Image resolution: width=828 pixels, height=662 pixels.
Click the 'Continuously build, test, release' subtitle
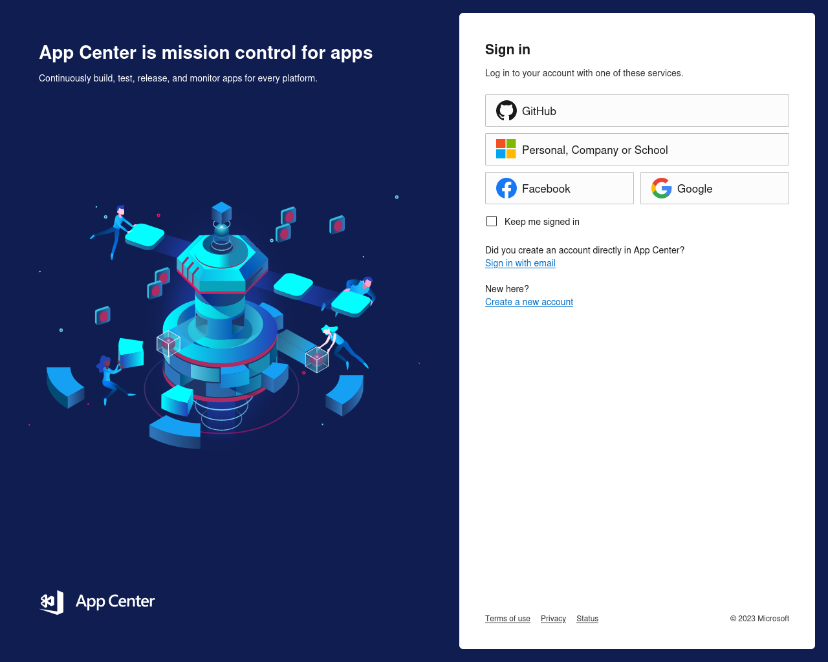[178, 78]
